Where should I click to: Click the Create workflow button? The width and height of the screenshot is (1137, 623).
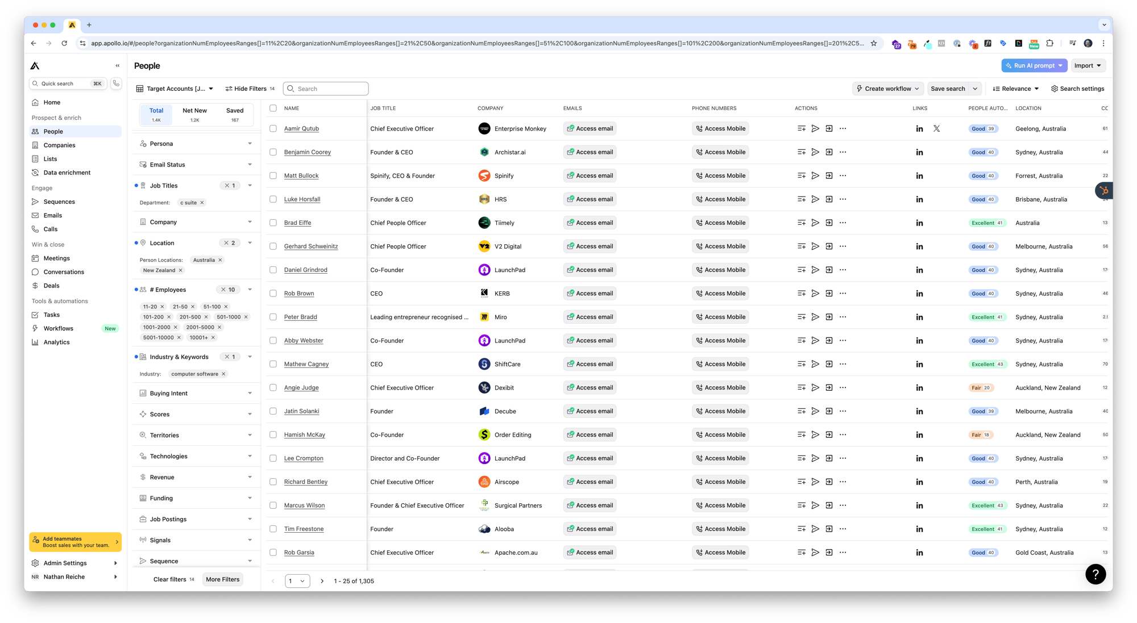tap(887, 89)
